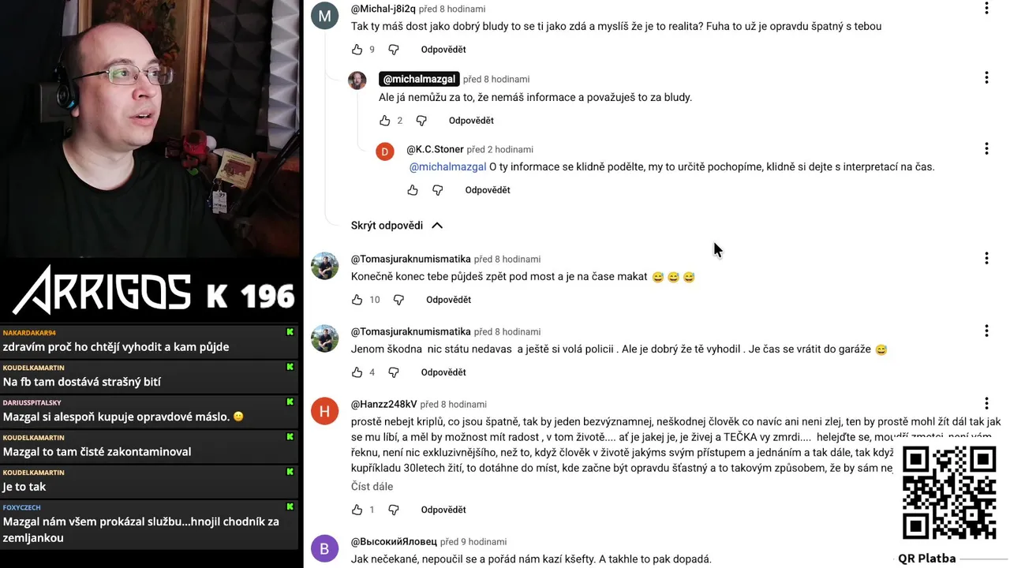This screenshot has width=1010, height=568.
Task: Click the QR Platba code image
Action: click(x=948, y=493)
